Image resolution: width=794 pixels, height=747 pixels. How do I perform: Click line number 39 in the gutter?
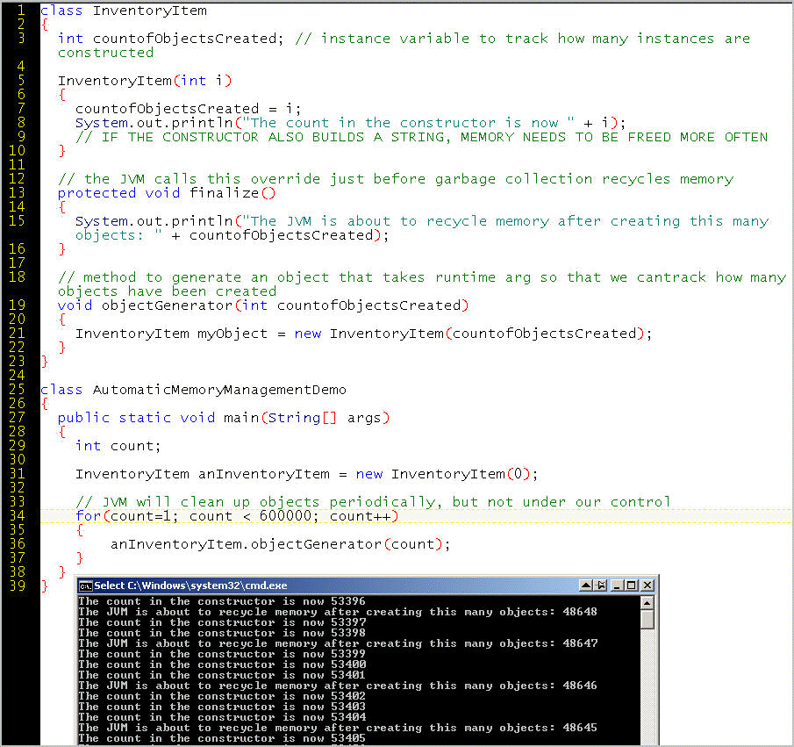tap(17, 585)
